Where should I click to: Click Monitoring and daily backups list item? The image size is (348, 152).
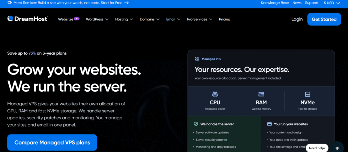(216, 147)
